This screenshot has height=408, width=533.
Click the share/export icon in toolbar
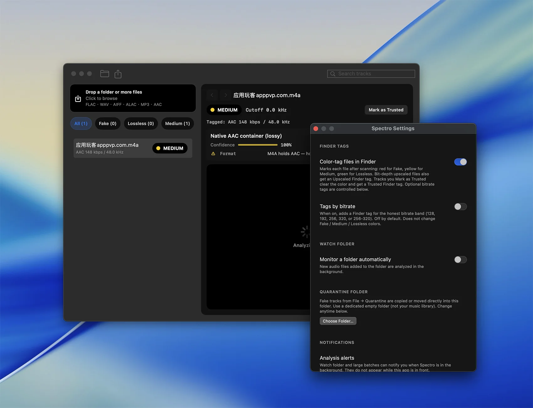(x=118, y=74)
